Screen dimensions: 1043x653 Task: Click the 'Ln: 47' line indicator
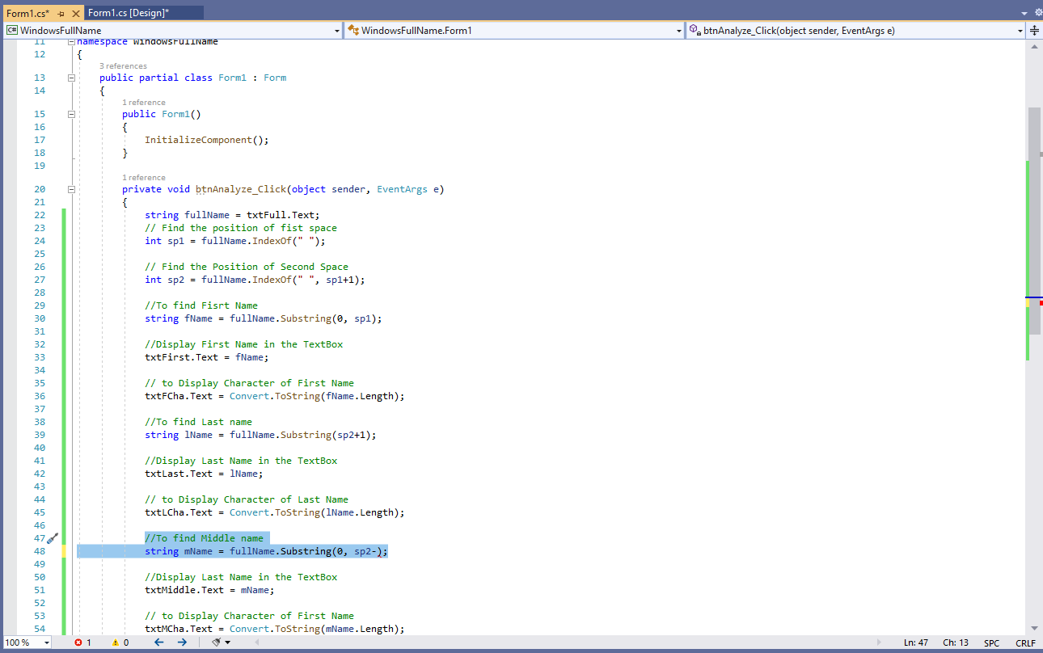point(916,642)
